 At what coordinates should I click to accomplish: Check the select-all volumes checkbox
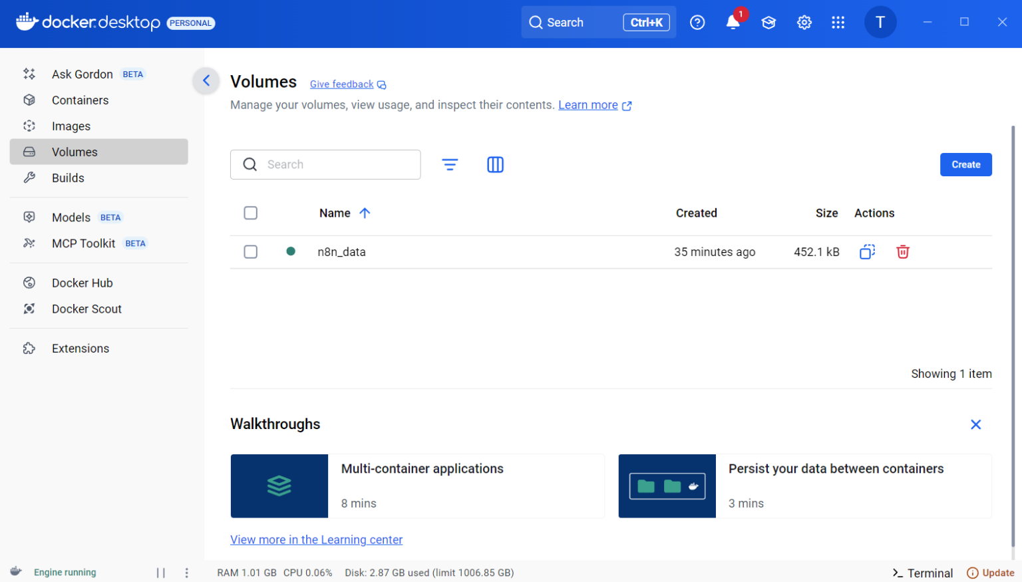point(251,213)
